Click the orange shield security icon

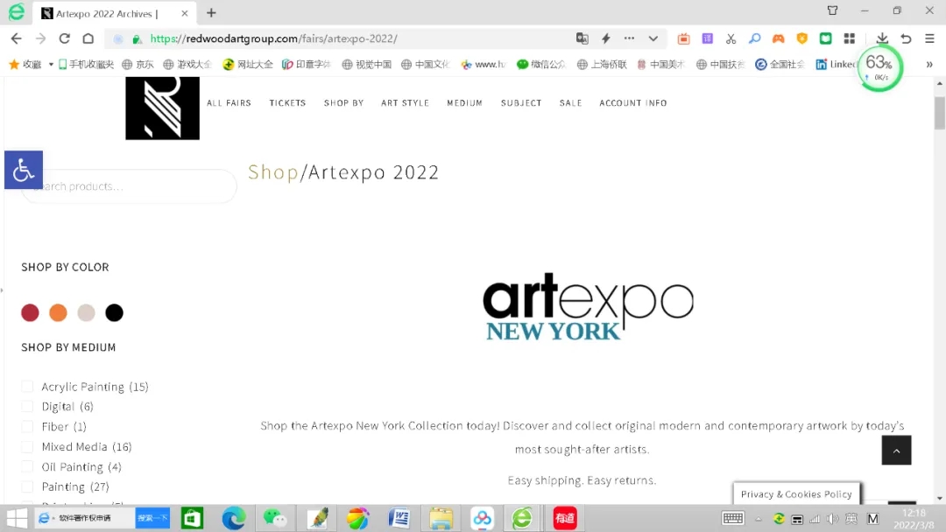pos(801,38)
